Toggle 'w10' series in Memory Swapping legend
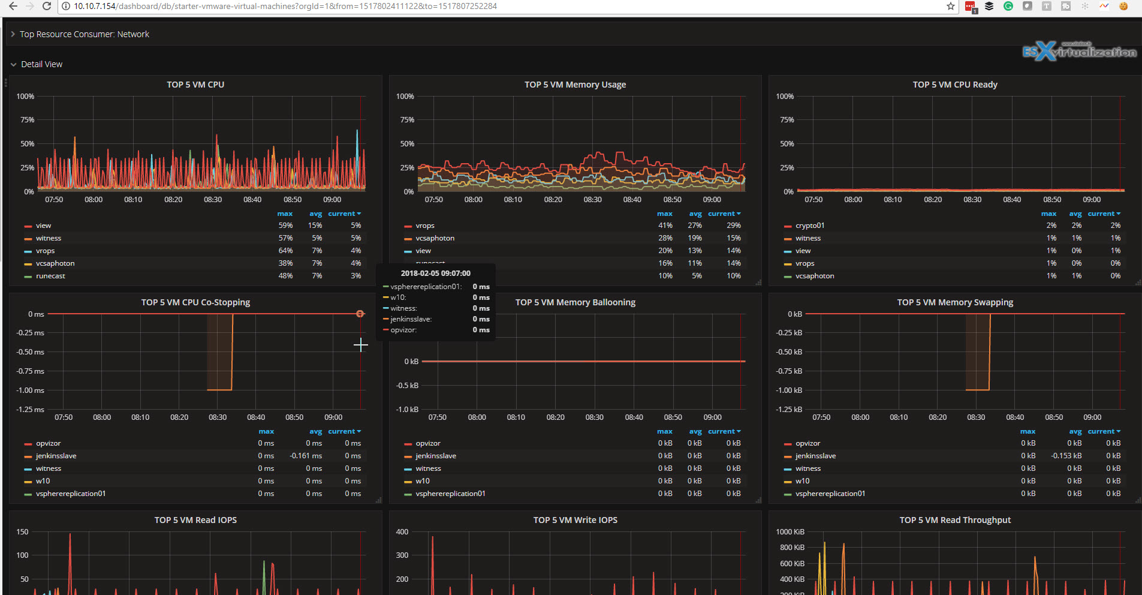The image size is (1142, 595). [802, 481]
